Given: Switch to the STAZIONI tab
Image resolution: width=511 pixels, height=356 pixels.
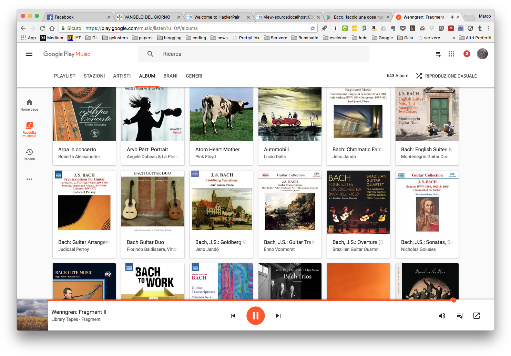Looking at the screenshot, I should (x=94, y=76).
